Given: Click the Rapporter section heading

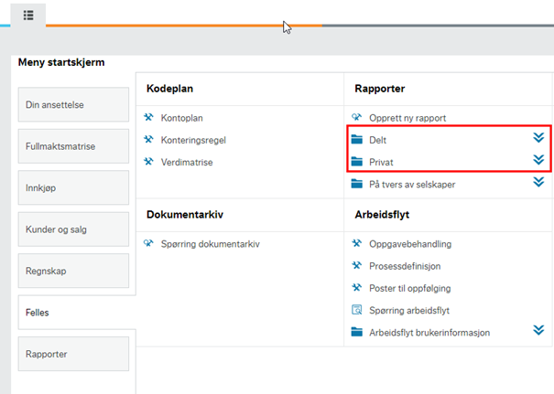Looking at the screenshot, I should coord(379,88).
